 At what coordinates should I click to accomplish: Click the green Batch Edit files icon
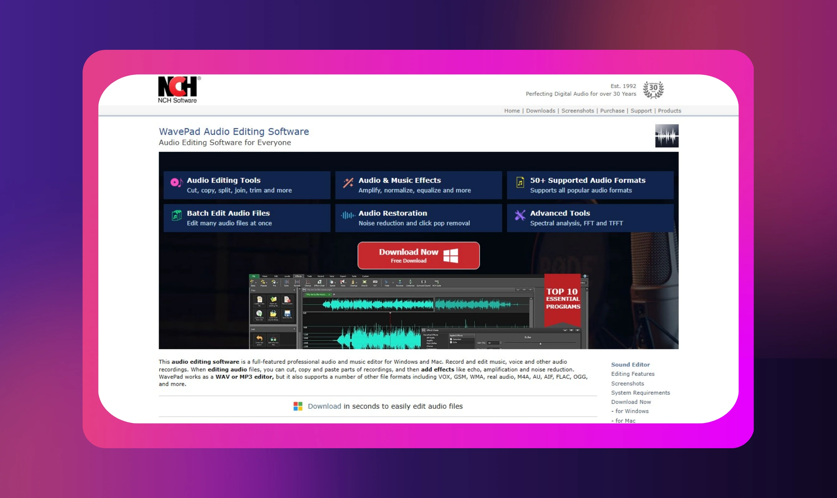click(177, 215)
